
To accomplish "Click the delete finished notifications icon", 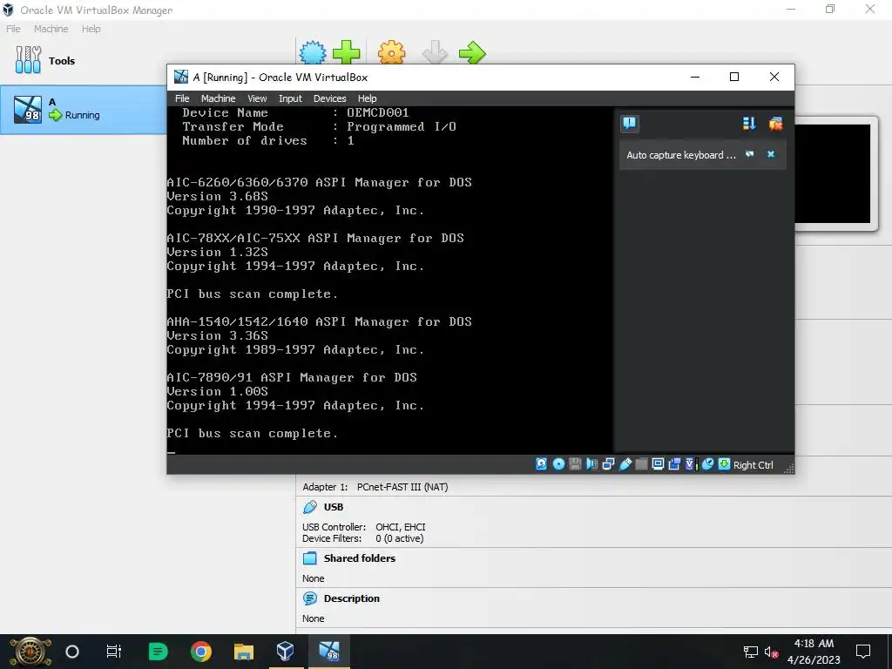I will [x=775, y=124].
